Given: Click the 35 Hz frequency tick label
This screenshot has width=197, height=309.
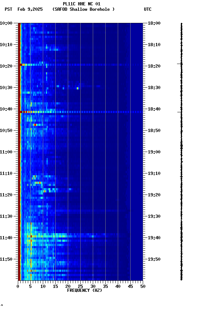Looking at the screenshot, I should (105, 286).
